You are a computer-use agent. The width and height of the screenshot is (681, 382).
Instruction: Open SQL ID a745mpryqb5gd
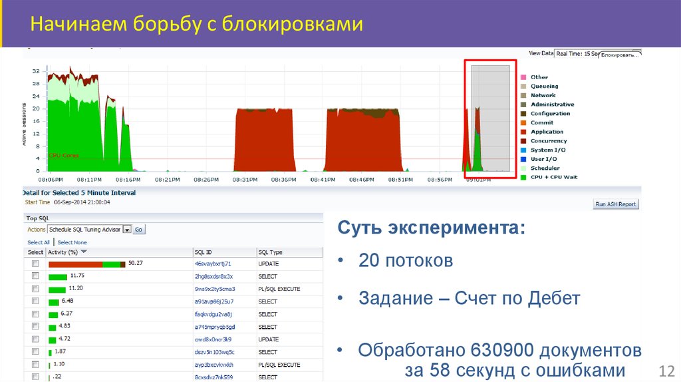215,327
